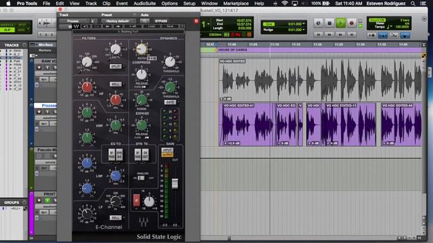Image resolution: width=433 pixels, height=243 pixels.
Task: Click the Waves logo in plugin toolbar
Action: click(x=76, y=26)
